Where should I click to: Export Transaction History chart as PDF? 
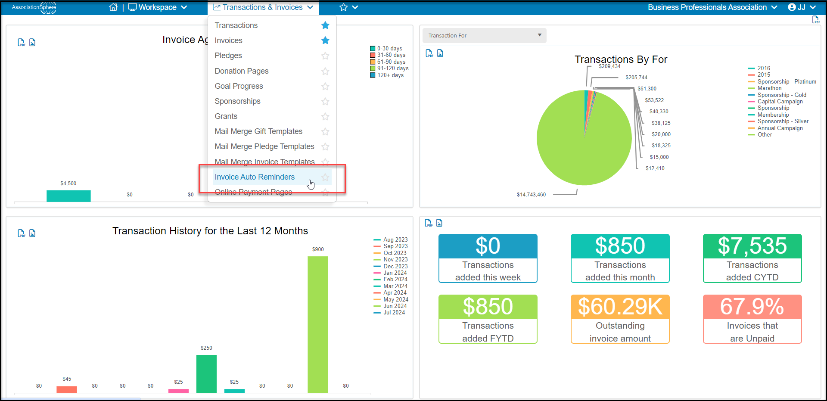click(21, 233)
